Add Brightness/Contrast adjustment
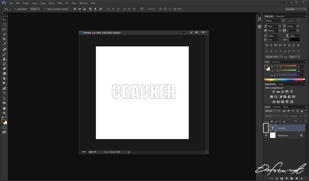 coord(273,92)
